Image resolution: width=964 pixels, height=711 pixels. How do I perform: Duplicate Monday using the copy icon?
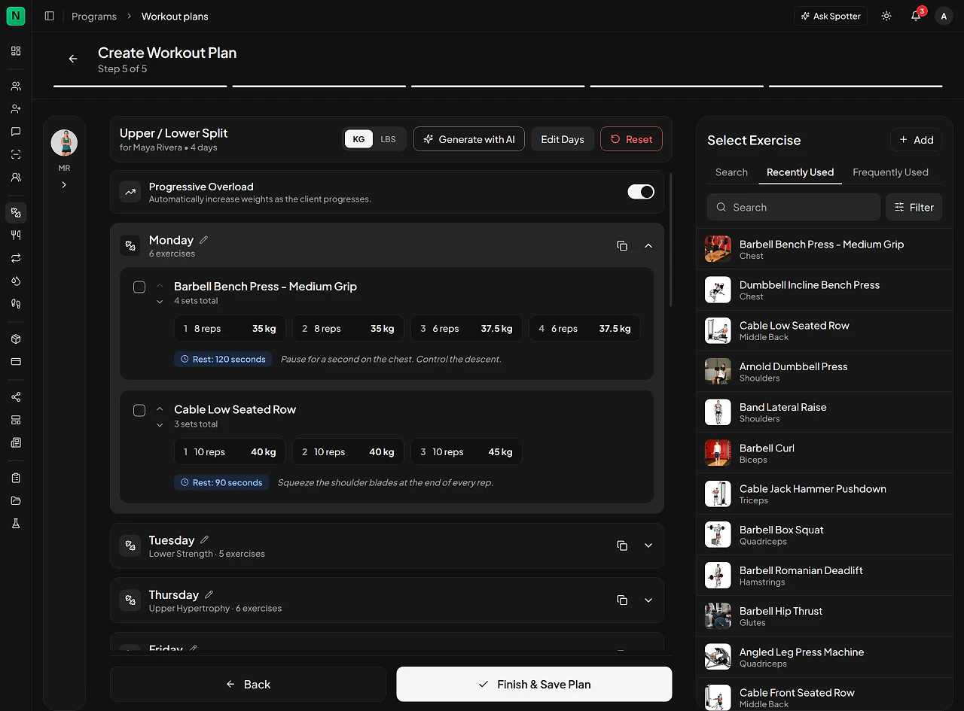[x=622, y=246]
